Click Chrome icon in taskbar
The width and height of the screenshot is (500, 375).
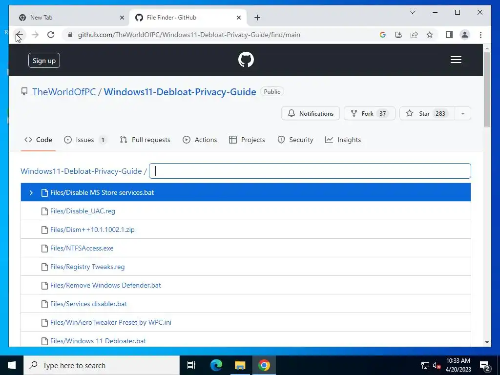264,365
